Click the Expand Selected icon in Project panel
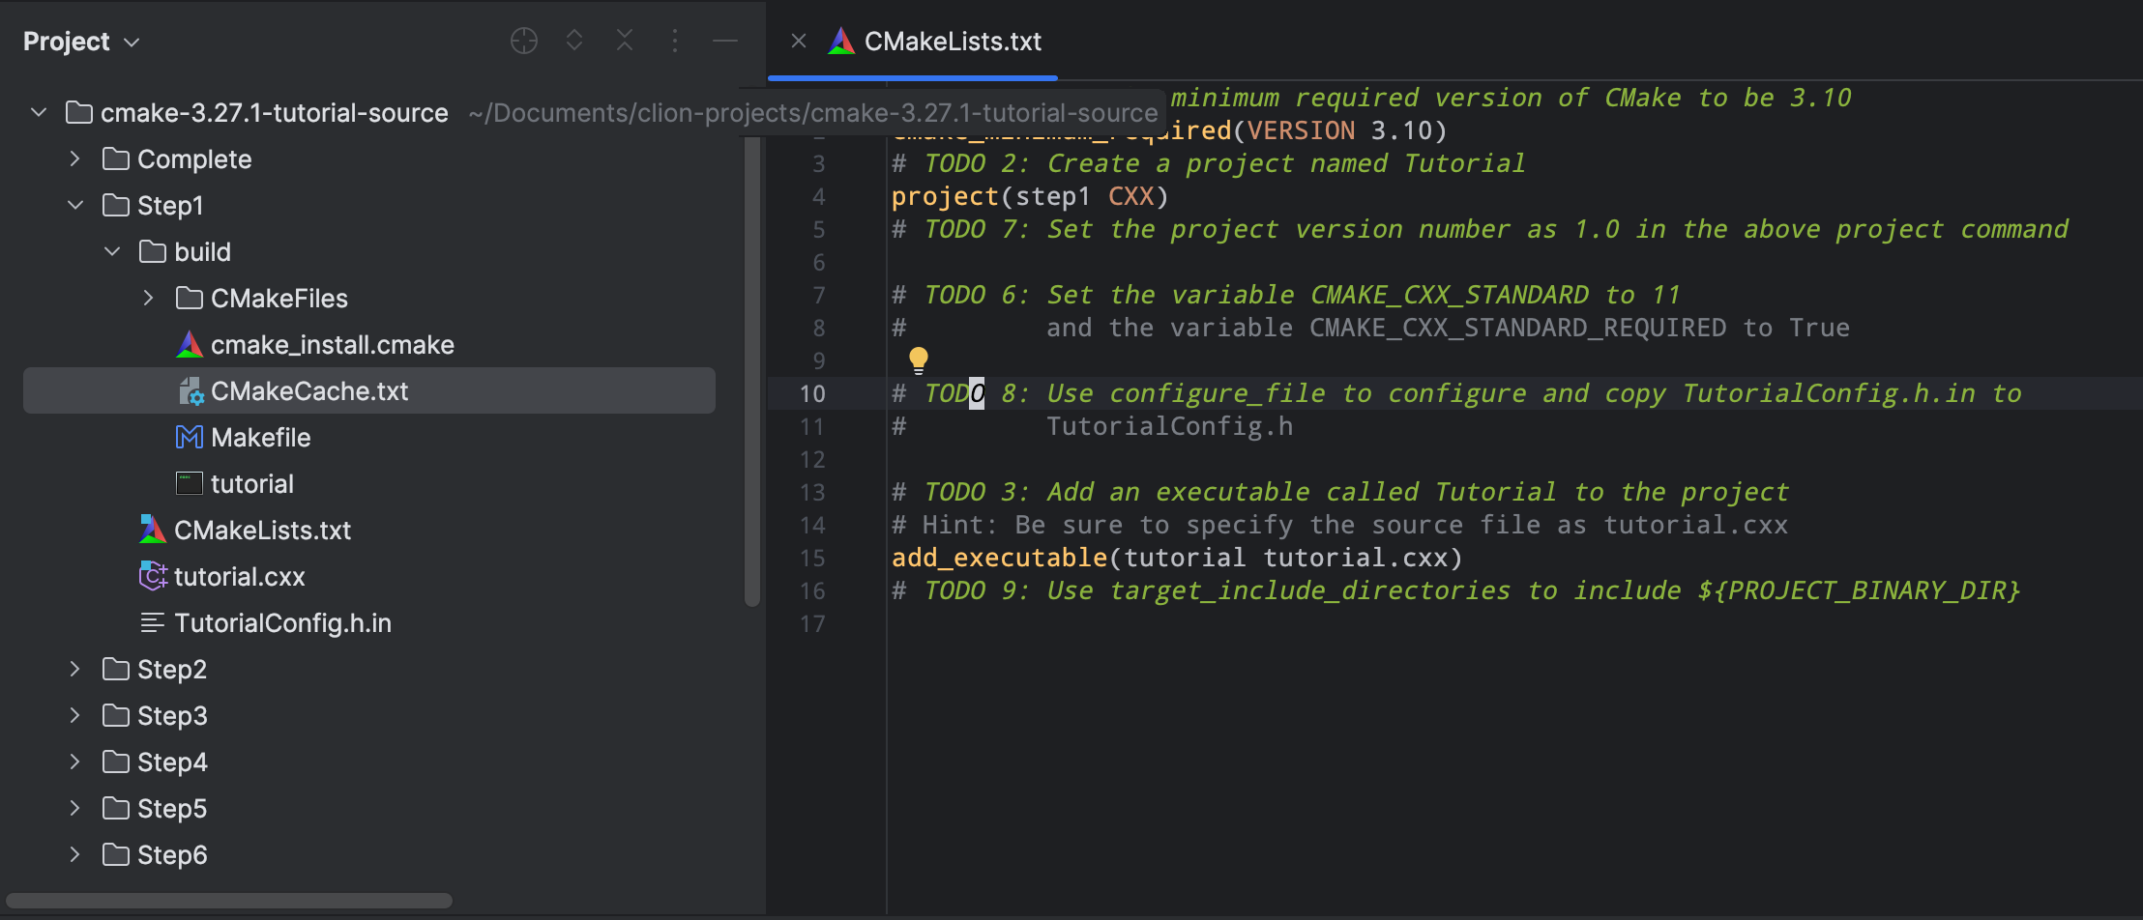 tap(574, 41)
